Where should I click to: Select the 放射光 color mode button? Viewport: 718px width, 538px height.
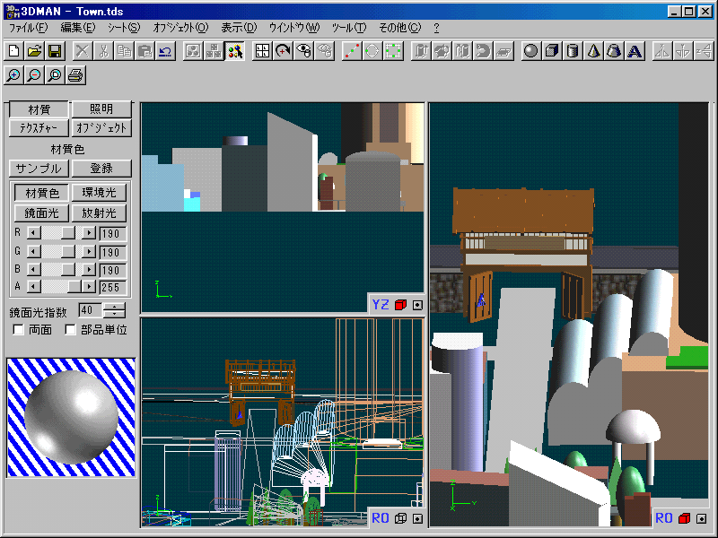pyautogui.click(x=99, y=213)
